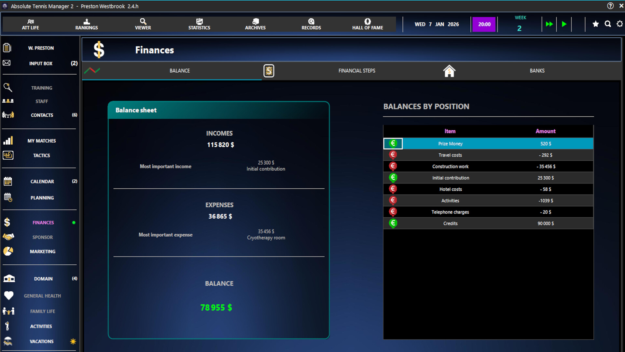This screenshot has height=352, width=625.
Task: Open the settings gear icon
Action: click(620, 24)
